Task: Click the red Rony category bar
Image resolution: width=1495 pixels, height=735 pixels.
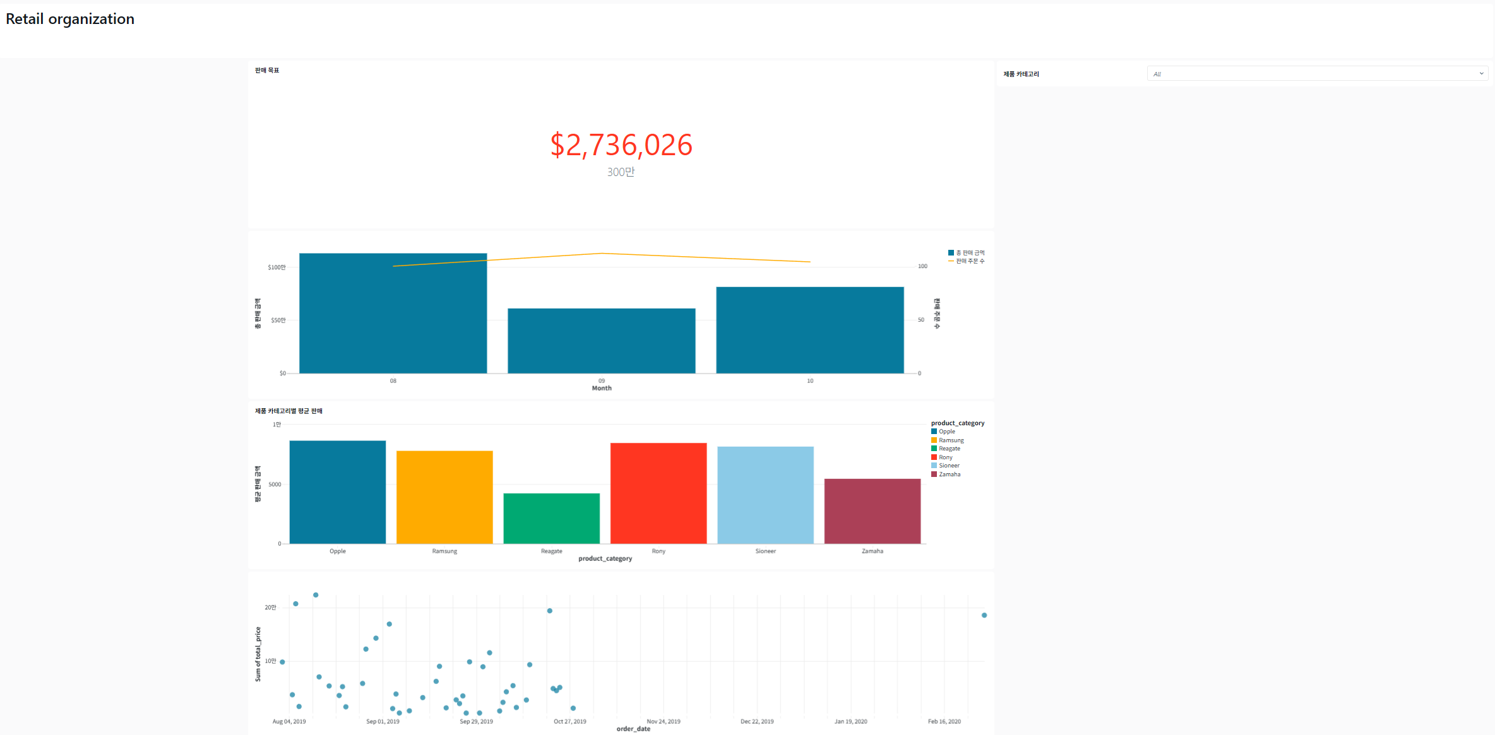Action: click(658, 493)
